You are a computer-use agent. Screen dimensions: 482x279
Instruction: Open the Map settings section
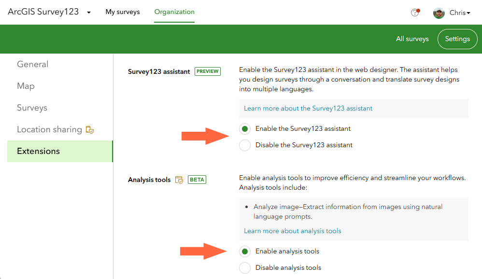coord(25,85)
